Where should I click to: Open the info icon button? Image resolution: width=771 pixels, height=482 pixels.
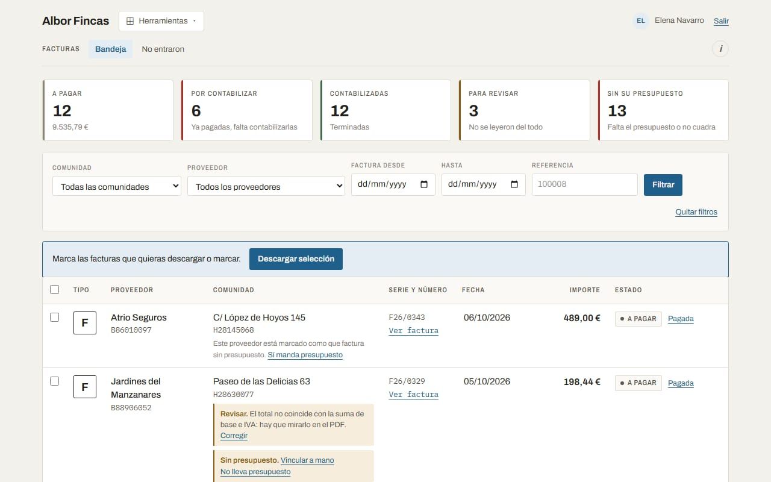pyautogui.click(x=720, y=49)
